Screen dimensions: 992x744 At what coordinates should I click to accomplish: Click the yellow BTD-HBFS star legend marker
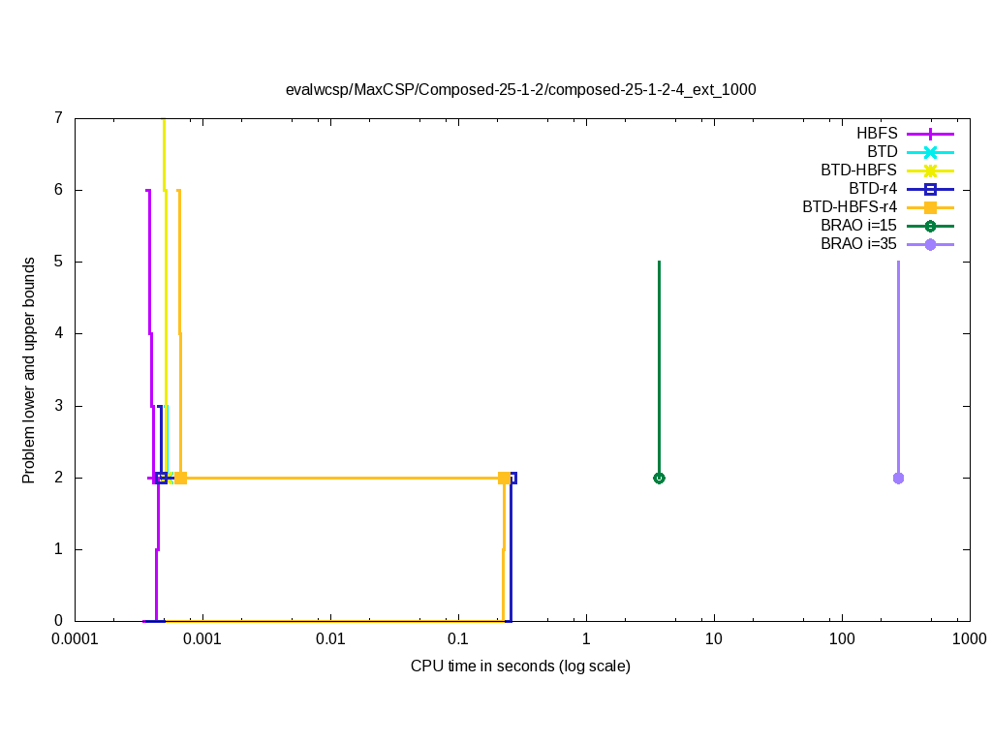click(930, 170)
